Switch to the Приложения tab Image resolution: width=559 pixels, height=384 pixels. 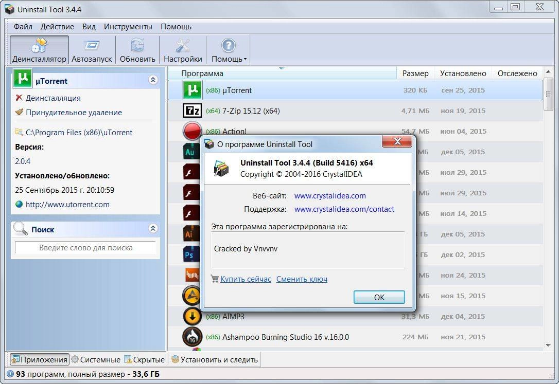39,359
